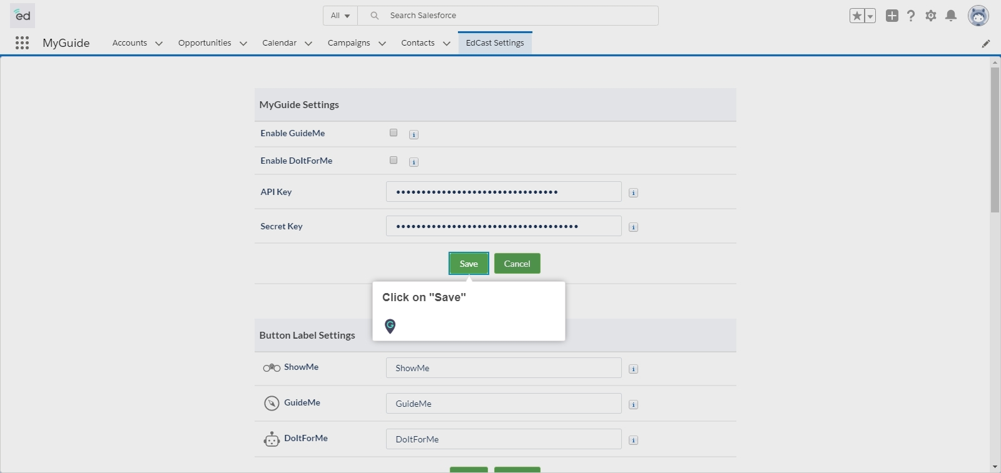Open the Calendar tab

(x=279, y=42)
